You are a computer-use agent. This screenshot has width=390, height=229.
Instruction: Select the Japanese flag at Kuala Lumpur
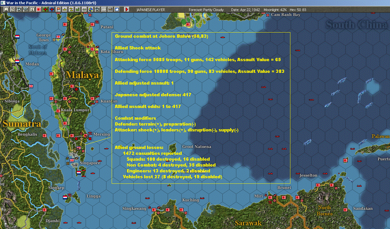click(x=58, y=111)
